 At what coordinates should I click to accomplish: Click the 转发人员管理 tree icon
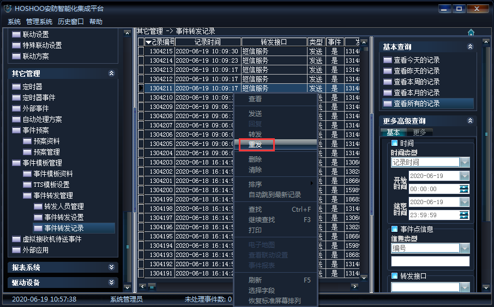pyautogui.click(x=38, y=207)
